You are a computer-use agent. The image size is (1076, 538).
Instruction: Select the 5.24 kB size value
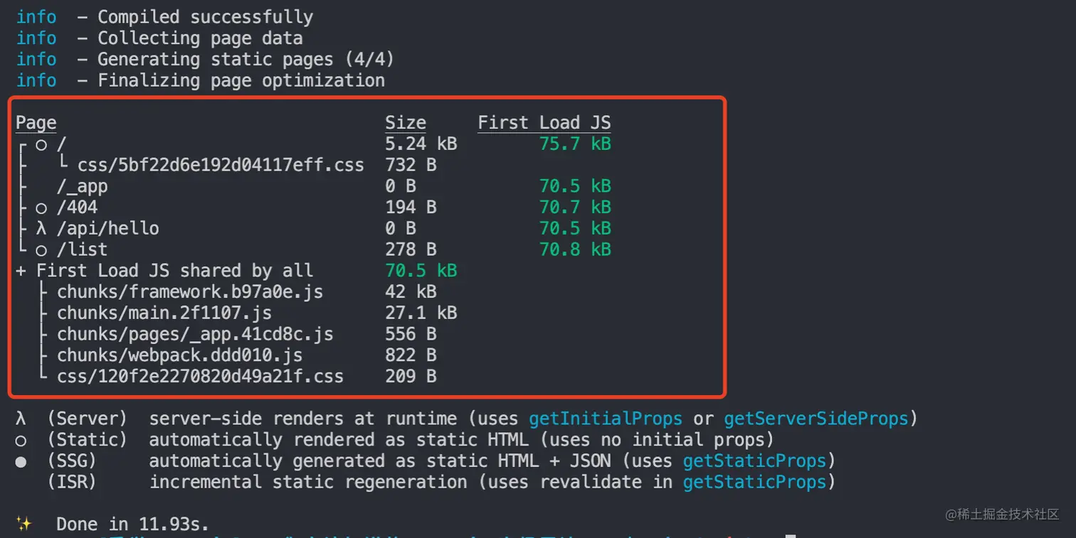point(421,144)
